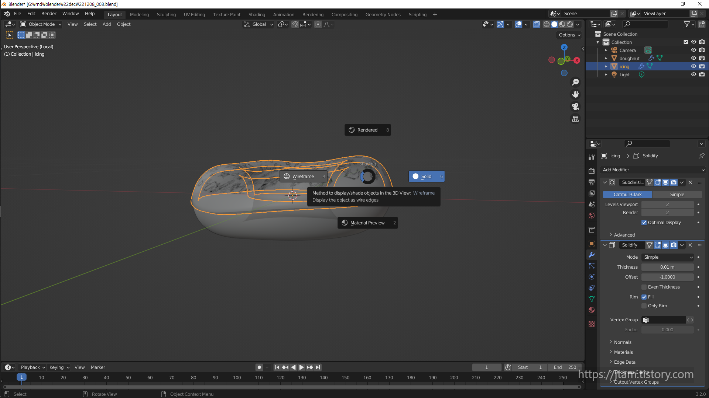Choose Simple subdivision type button
Image resolution: width=709 pixels, height=398 pixels.
click(677, 195)
